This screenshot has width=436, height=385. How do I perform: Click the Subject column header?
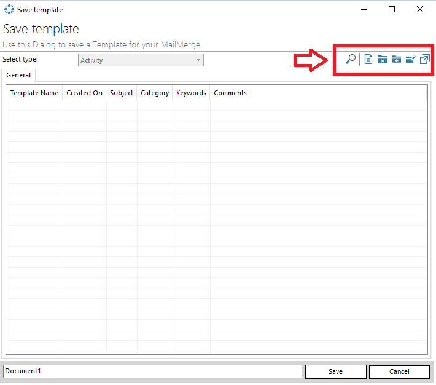[x=122, y=93]
